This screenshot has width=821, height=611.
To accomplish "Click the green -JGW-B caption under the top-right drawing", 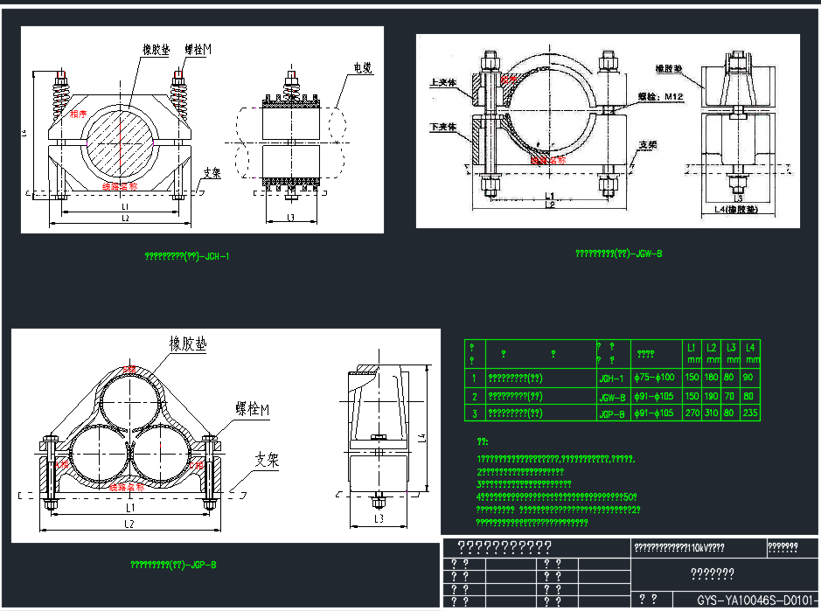I will click(x=619, y=254).
